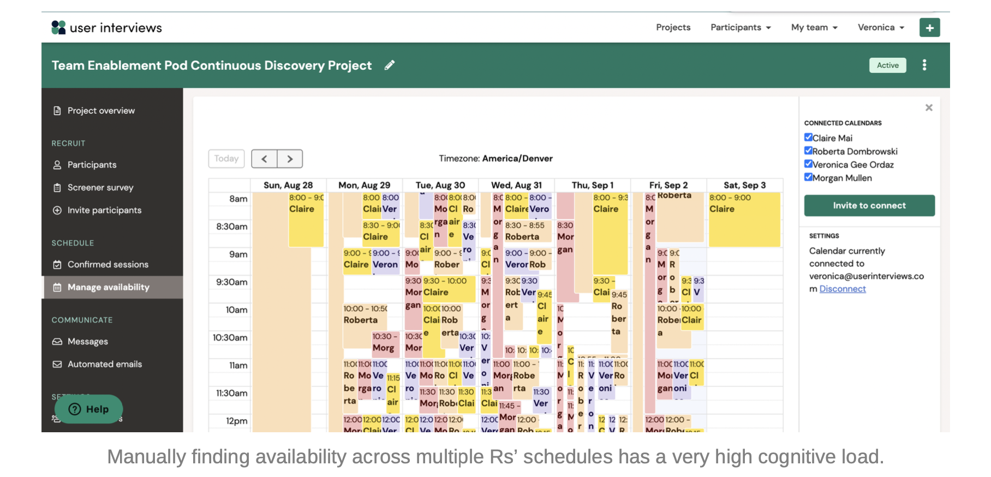The image size is (991, 477).
Task: Click Claire's 8:00-9:00 event on Sat, Sep 3
Action: click(744, 219)
